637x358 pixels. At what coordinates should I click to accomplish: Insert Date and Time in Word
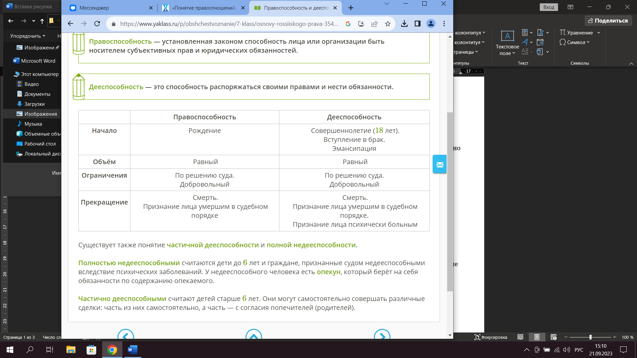pyautogui.click(x=540, y=42)
